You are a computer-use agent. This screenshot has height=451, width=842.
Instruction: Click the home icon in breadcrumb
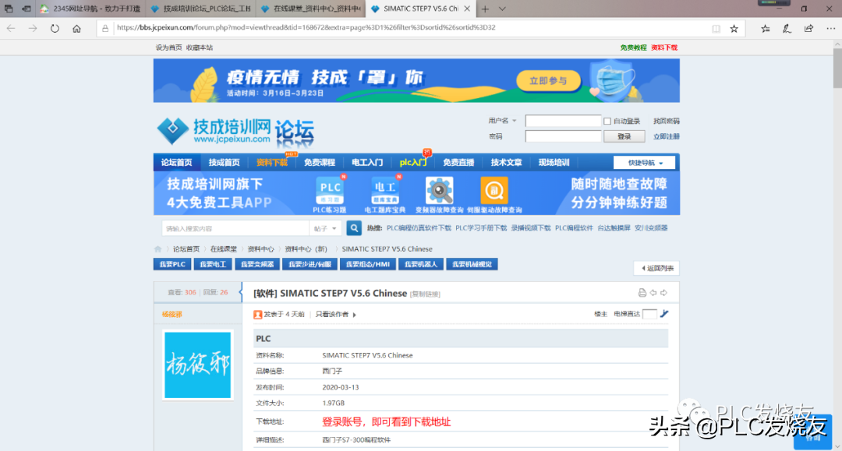(x=158, y=249)
